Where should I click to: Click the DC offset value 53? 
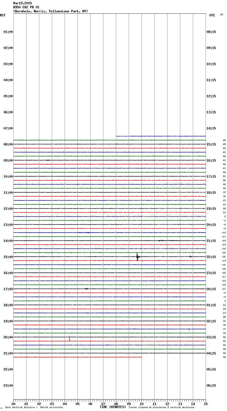(224, 176)
